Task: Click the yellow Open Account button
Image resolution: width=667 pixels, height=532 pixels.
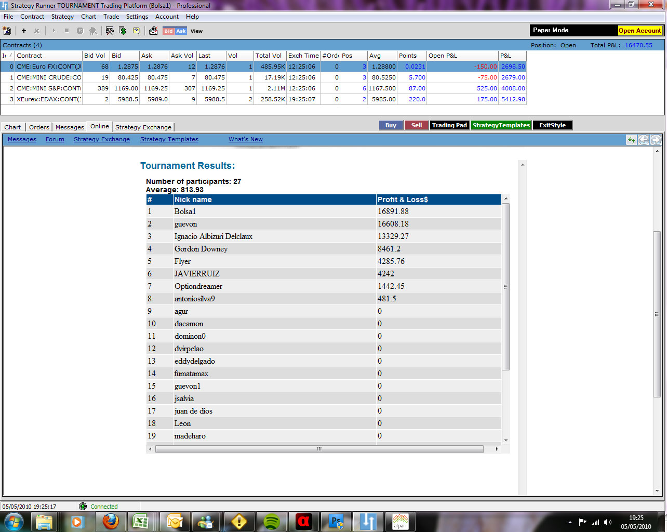Action: (640, 31)
